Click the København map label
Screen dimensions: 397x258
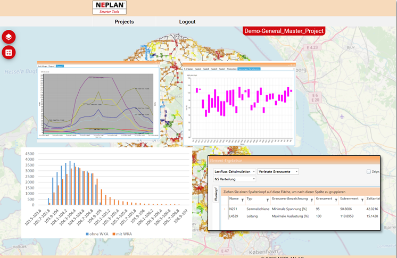263,252
